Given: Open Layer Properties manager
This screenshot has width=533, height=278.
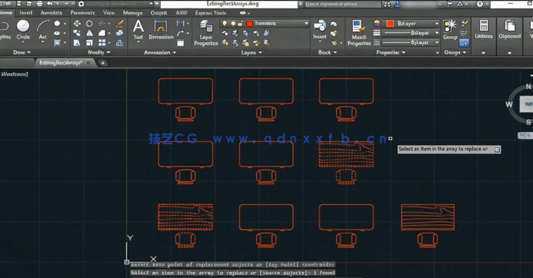Looking at the screenshot, I should pyautogui.click(x=206, y=33).
